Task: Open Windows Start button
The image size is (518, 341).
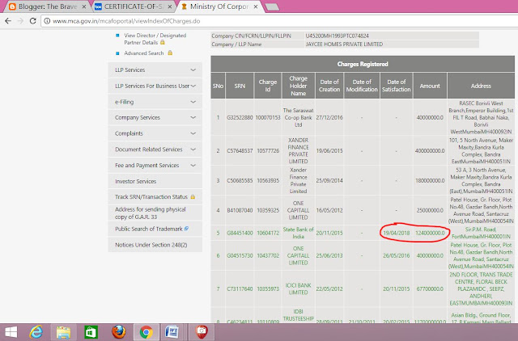Action: point(11,332)
